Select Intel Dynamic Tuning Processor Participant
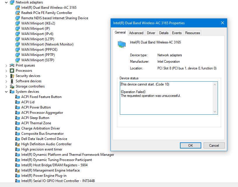 coord(57,160)
